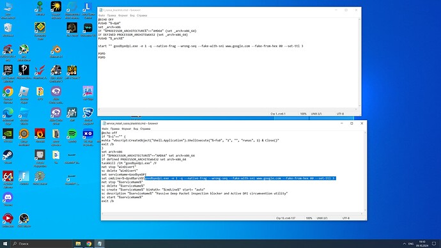Focus the taskbar Поиск search box

(42, 244)
